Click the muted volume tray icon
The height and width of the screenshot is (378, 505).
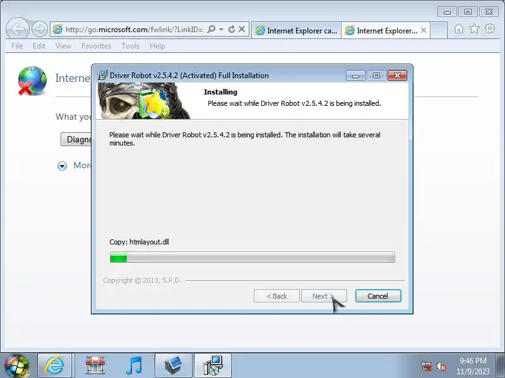click(x=441, y=366)
